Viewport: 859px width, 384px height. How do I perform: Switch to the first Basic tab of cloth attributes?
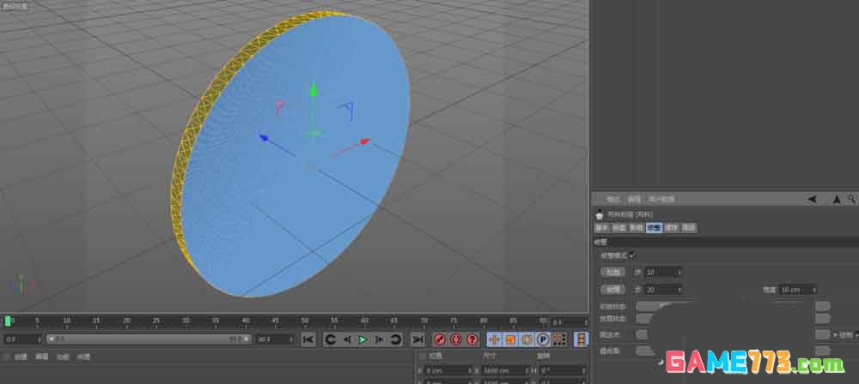pos(602,227)
